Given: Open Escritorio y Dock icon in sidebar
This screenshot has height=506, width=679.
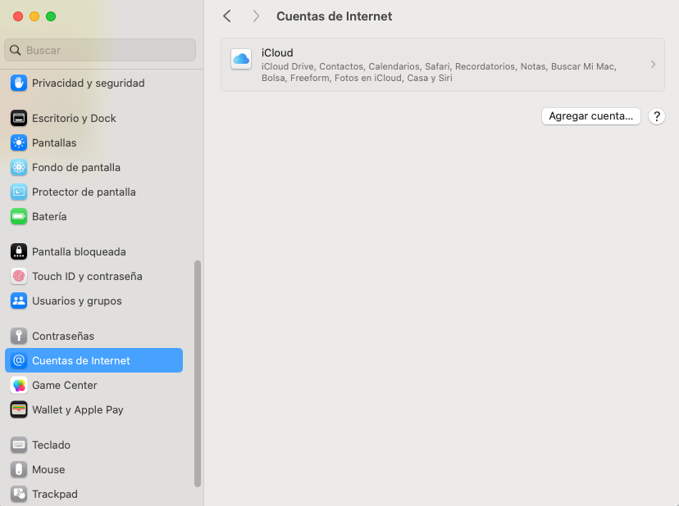Looking at the screenshot, I should [19, 118].
